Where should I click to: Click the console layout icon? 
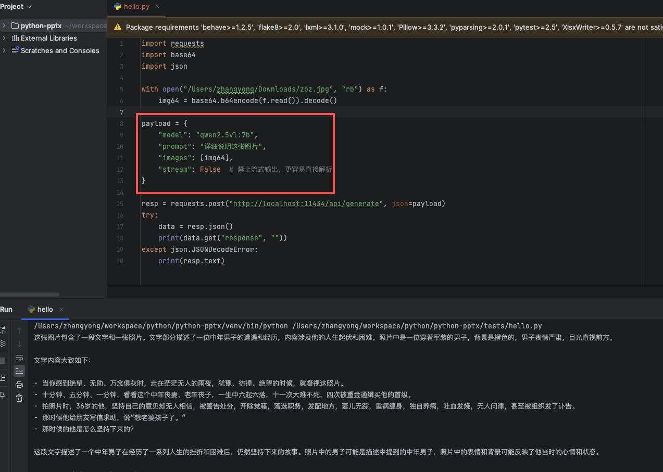(x=2, y=378)
